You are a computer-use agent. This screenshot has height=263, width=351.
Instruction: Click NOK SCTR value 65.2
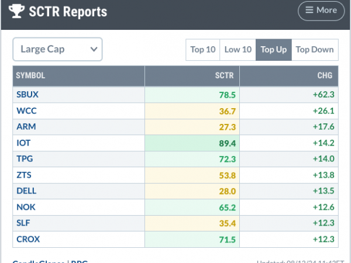(x=227, y=207)
